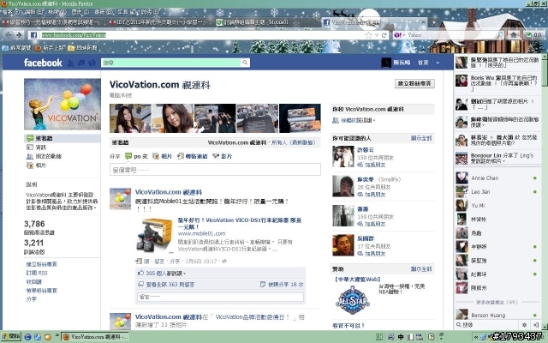Show all sponsored ads link
Image resolution: width=548 pixels, height=343 pixels.
point(421,269)
